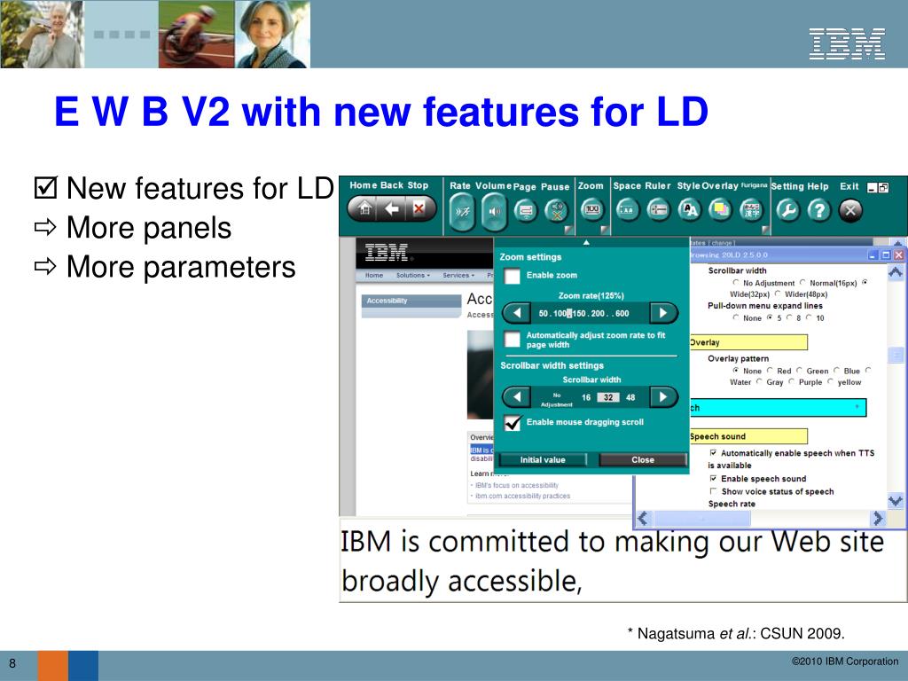Go back using the Back arrow icon
The image size is (908, 681).
coord(392,208)
